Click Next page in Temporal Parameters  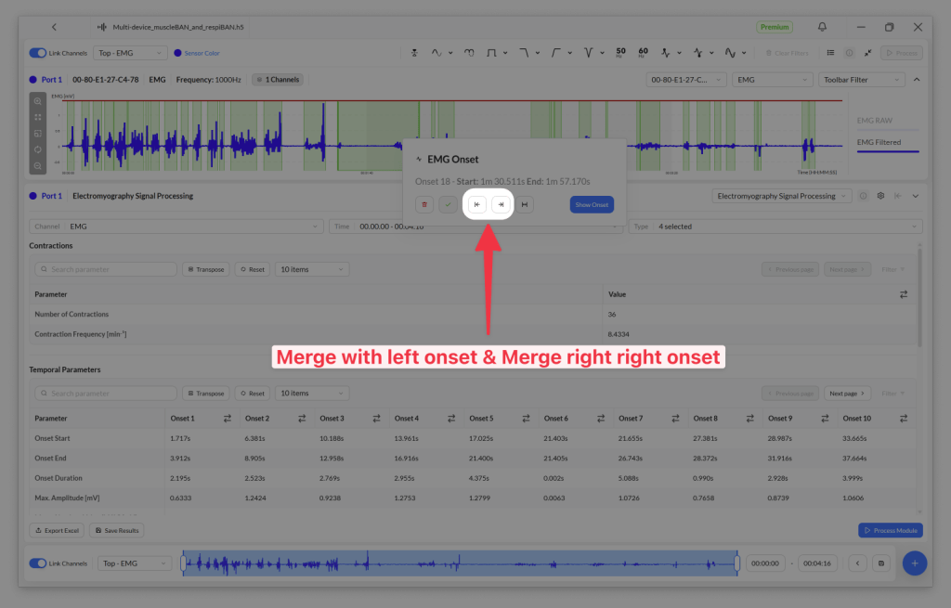coord(847,394)
